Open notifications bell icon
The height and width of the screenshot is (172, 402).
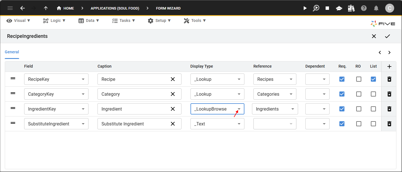coord(376,8)
